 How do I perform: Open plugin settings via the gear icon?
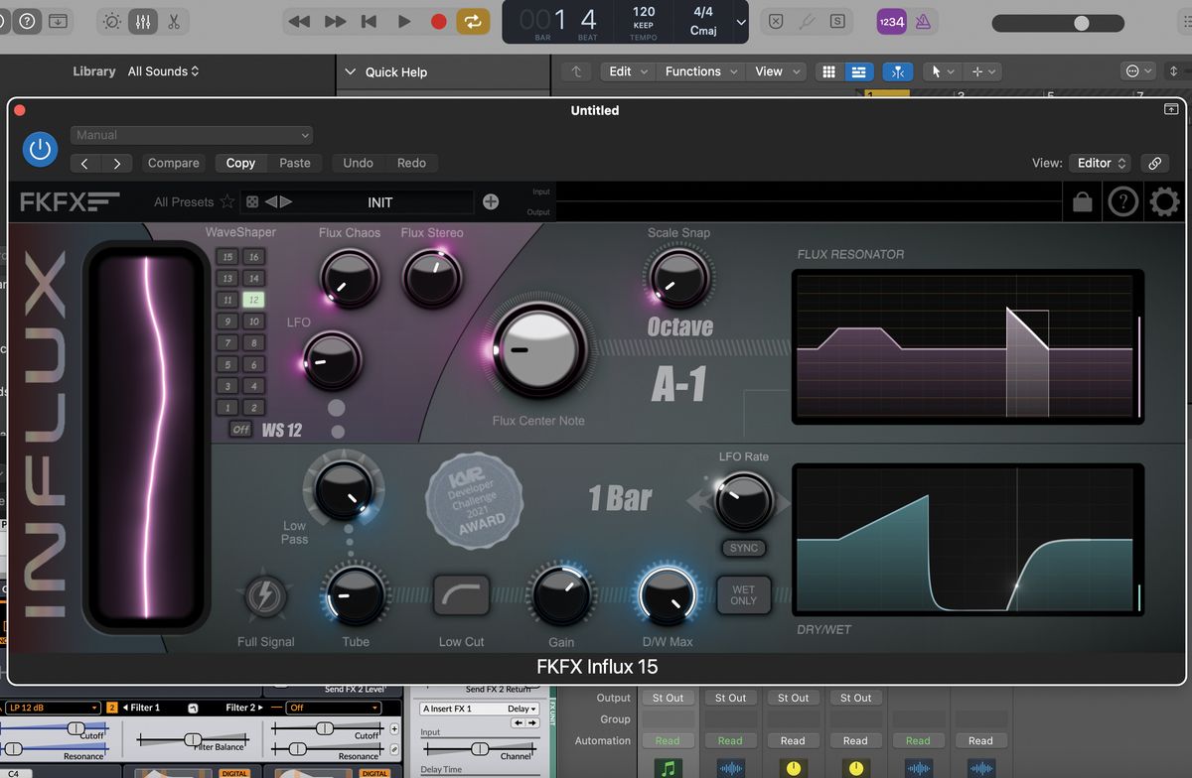(1163, 201)
